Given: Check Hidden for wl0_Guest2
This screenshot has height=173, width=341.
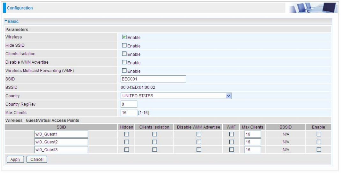Looking at the screenshot, I should [127, 142].
